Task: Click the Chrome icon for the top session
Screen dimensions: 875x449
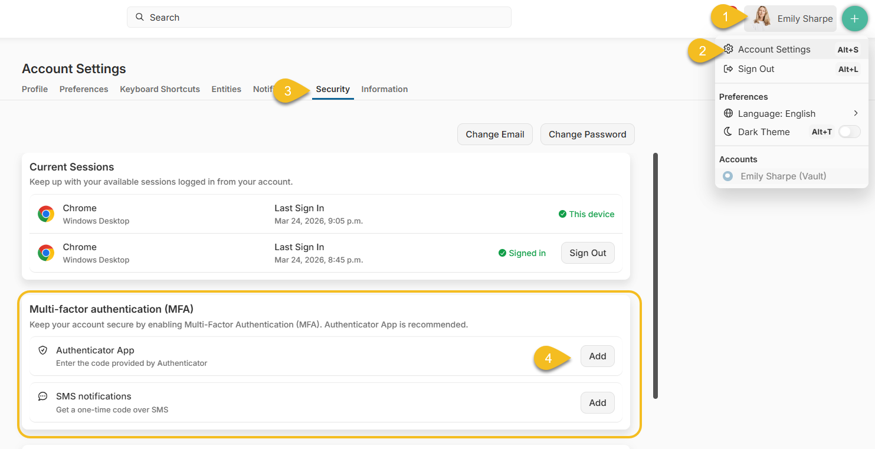Action: point(46,214)
